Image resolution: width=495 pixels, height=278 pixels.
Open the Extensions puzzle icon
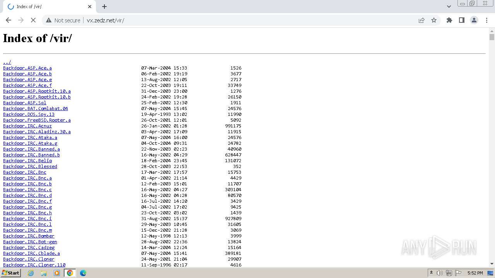coord(449,20)
